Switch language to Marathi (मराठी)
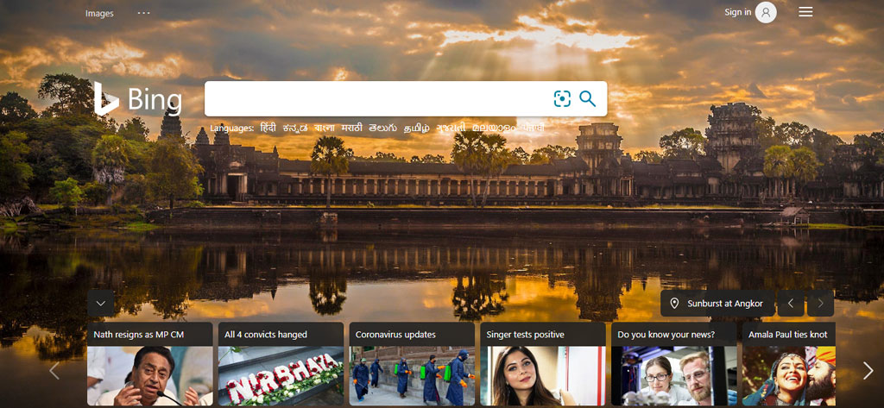The height and width of the screenshot is (408, 884). [352, 128]
